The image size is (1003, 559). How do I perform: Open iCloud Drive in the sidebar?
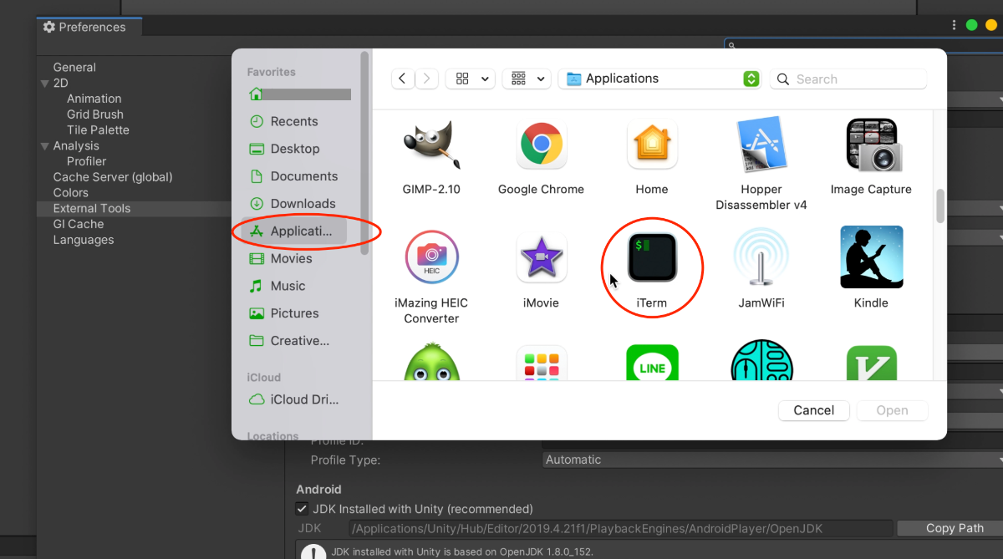click(x=294, y=399)
